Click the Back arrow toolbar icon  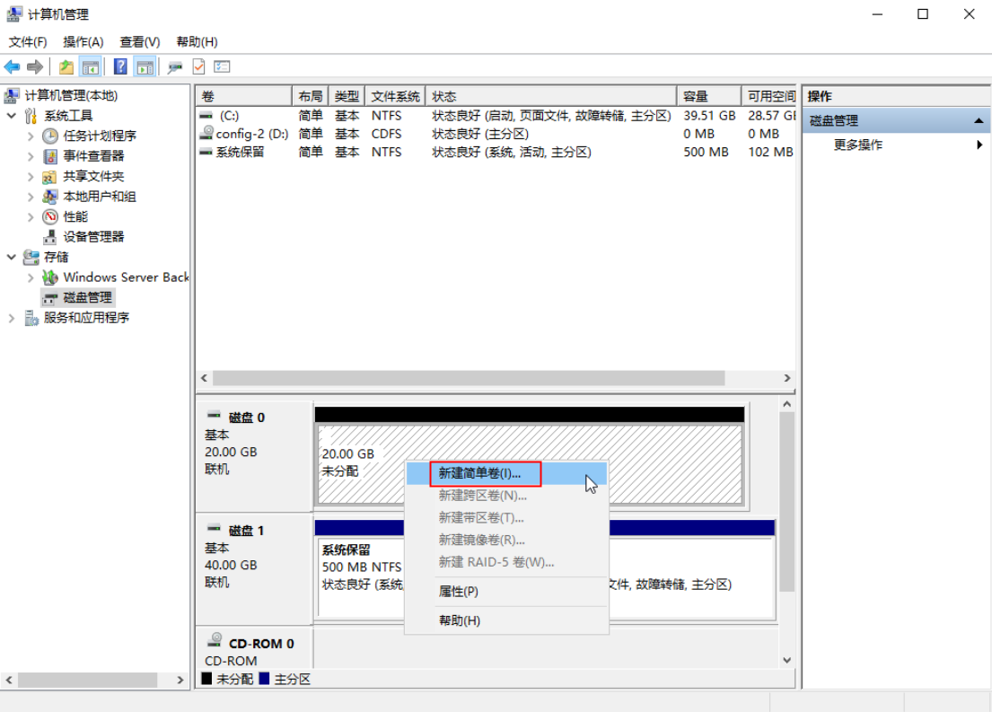tap(12, 66)
